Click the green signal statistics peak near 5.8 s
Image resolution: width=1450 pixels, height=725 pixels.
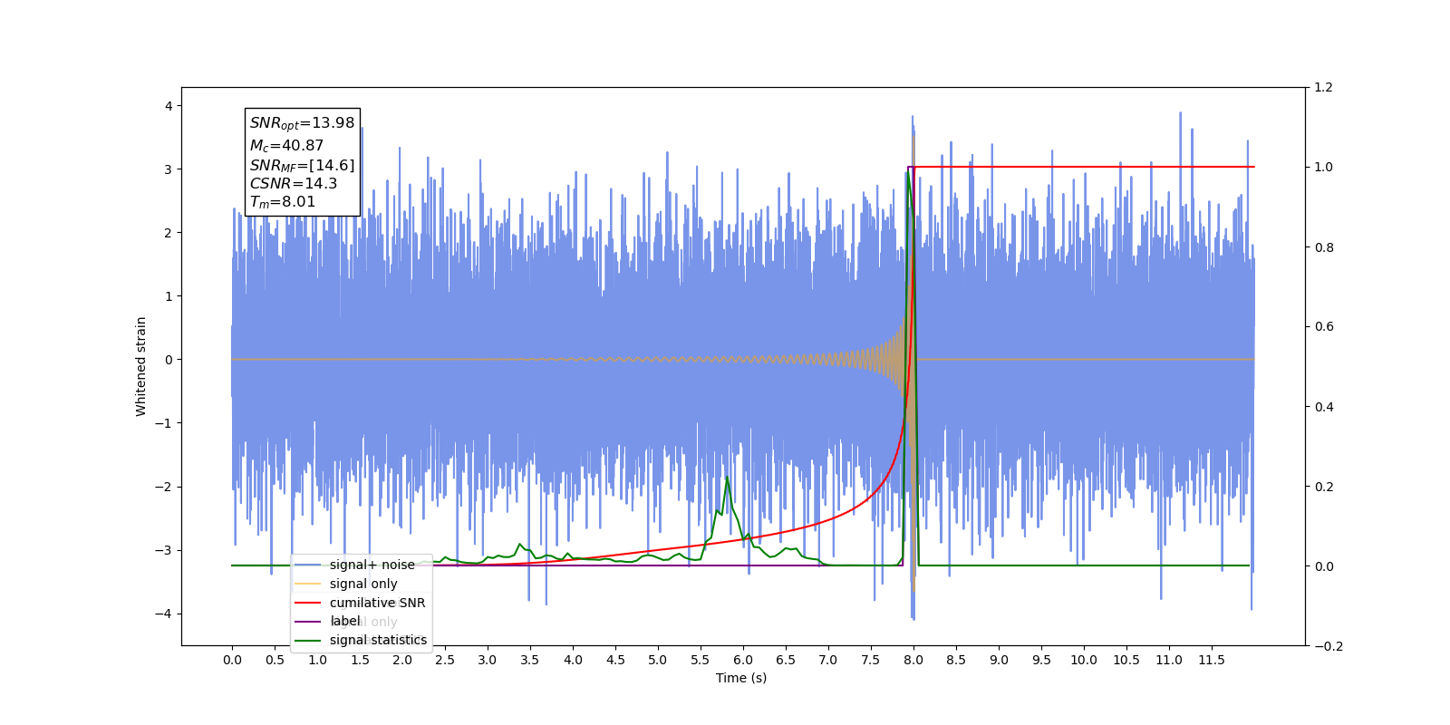pyautogui.click(x=727, y=478)
